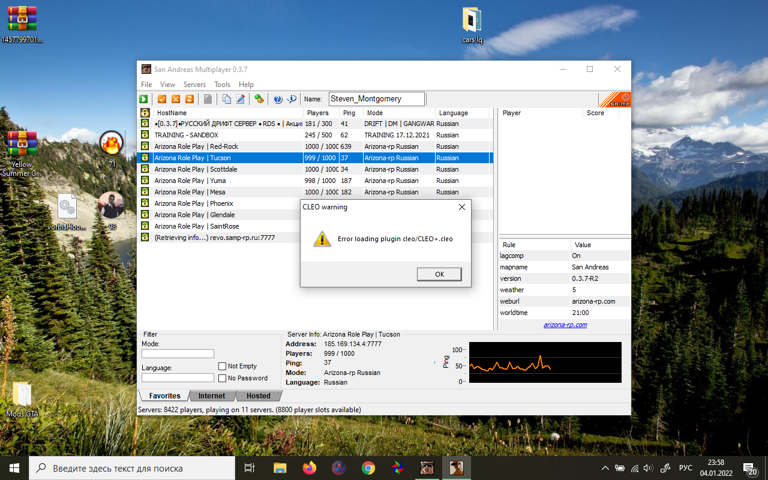768x480 pixels.
Task: Sort by the HostName column header
Action: point(228,113)
